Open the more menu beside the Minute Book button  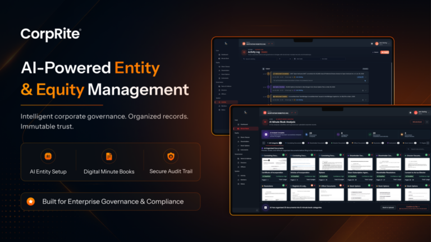tap(427, 122)
